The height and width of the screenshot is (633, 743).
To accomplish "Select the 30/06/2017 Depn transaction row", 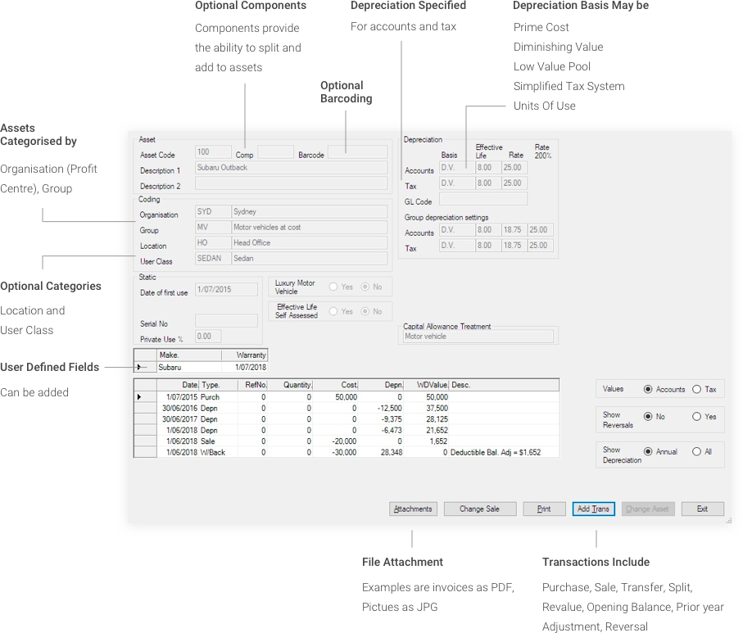I will click(x=347, y=419).
